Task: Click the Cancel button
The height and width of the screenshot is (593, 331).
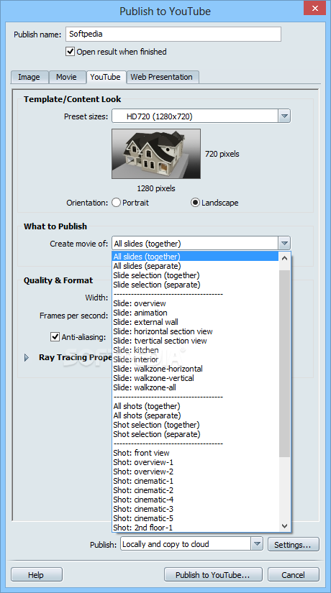Action: pyautogui.click(x=293, y=575)
